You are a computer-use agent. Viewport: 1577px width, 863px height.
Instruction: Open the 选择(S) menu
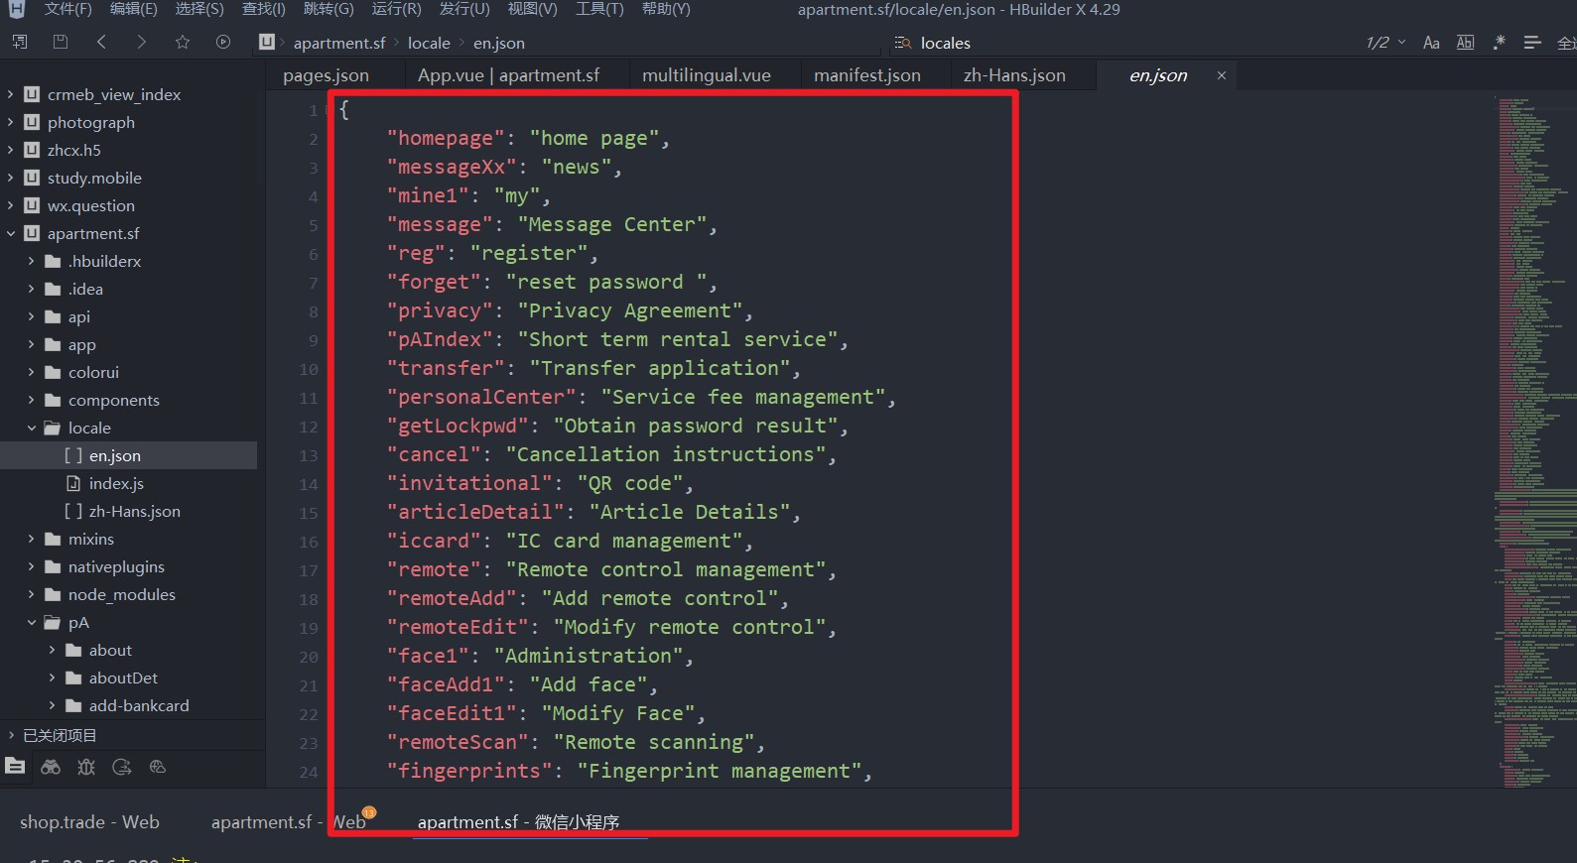(x=199, y=9)
